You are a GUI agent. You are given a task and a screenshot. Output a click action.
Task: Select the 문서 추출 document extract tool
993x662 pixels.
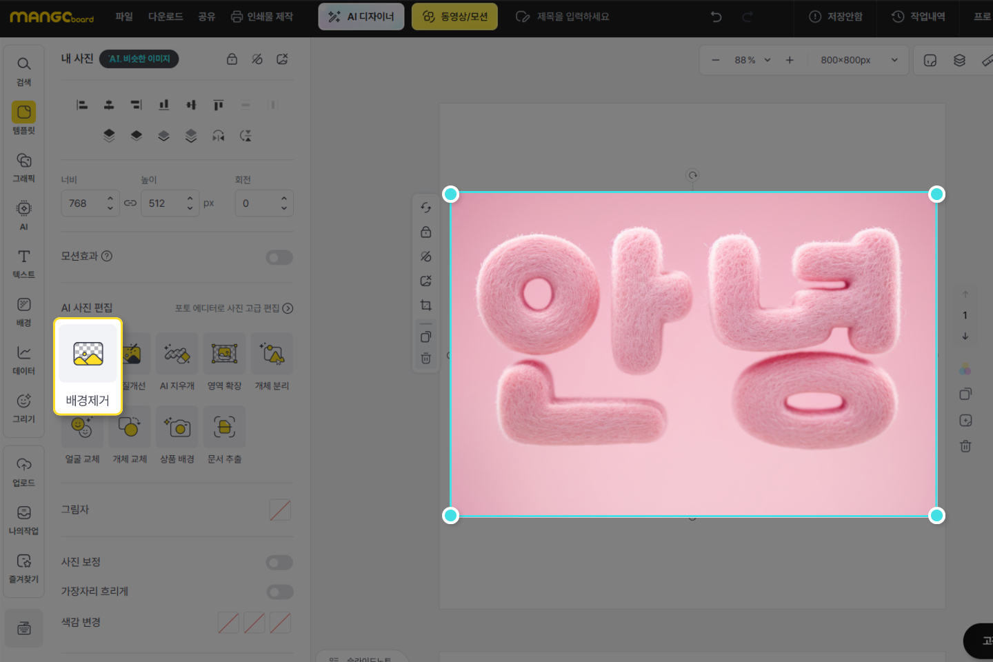click(224, 436)
